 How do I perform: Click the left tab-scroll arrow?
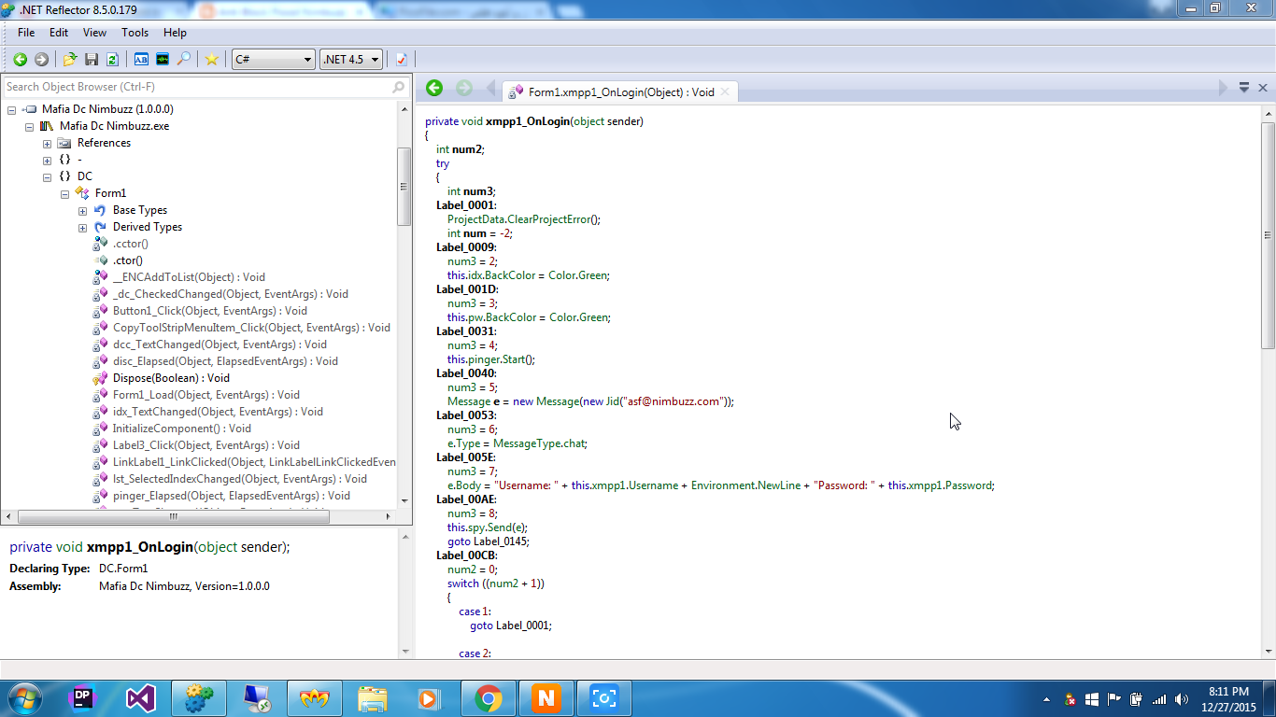click(x=490, y=88)
